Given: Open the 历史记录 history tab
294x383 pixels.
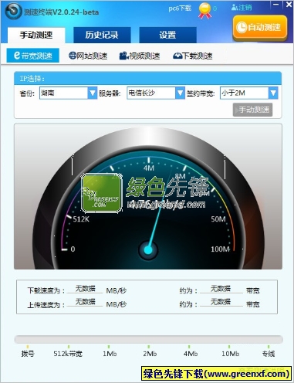Looking at the screenshot, I should (x=102, y=35).
